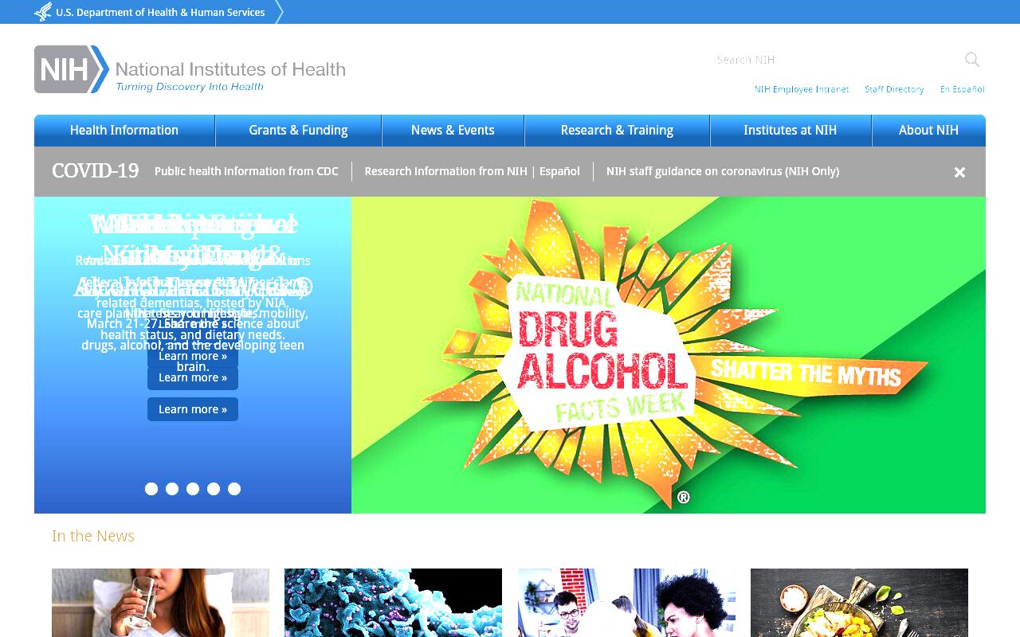
Task: Close the COVID-19 banner
Action: click(959, 172)
